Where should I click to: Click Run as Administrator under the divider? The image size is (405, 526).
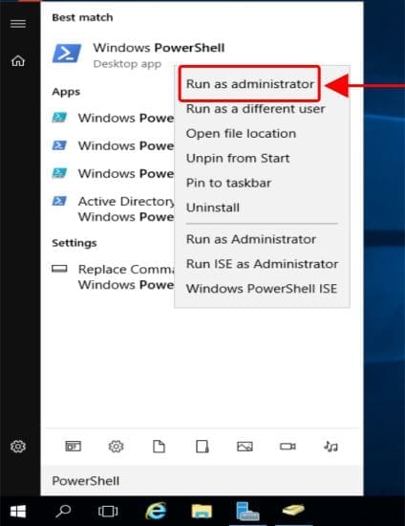[x=251, y=239]
